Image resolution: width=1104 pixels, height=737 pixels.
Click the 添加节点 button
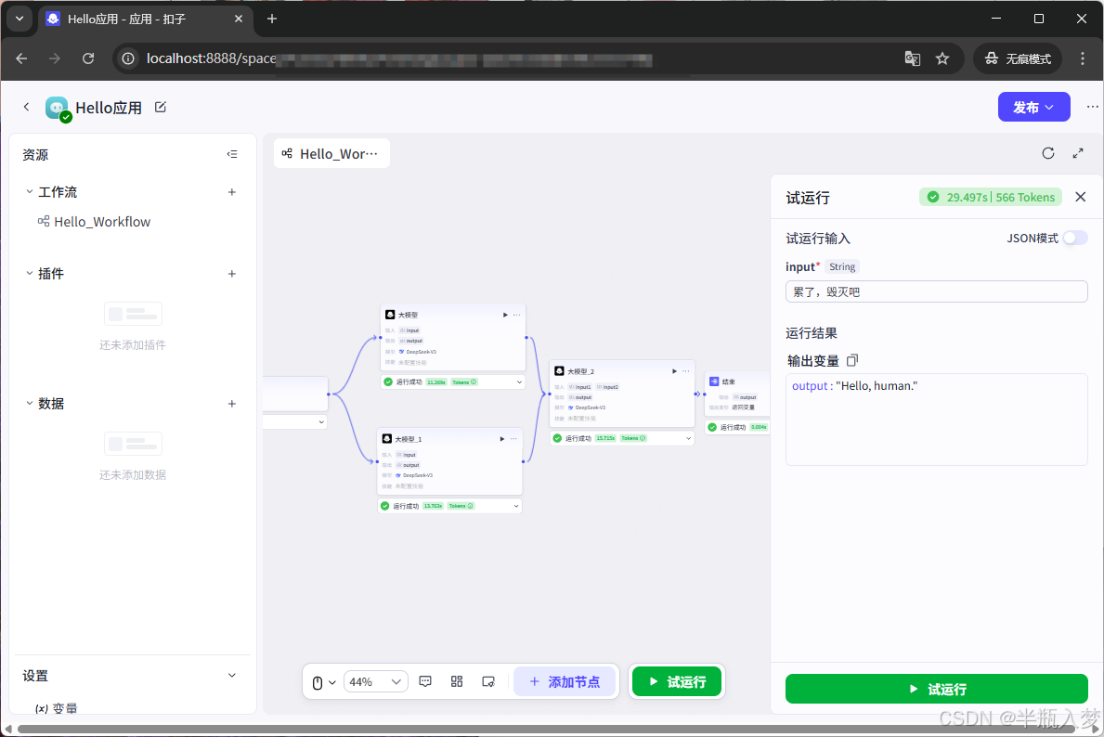[565, 681]
